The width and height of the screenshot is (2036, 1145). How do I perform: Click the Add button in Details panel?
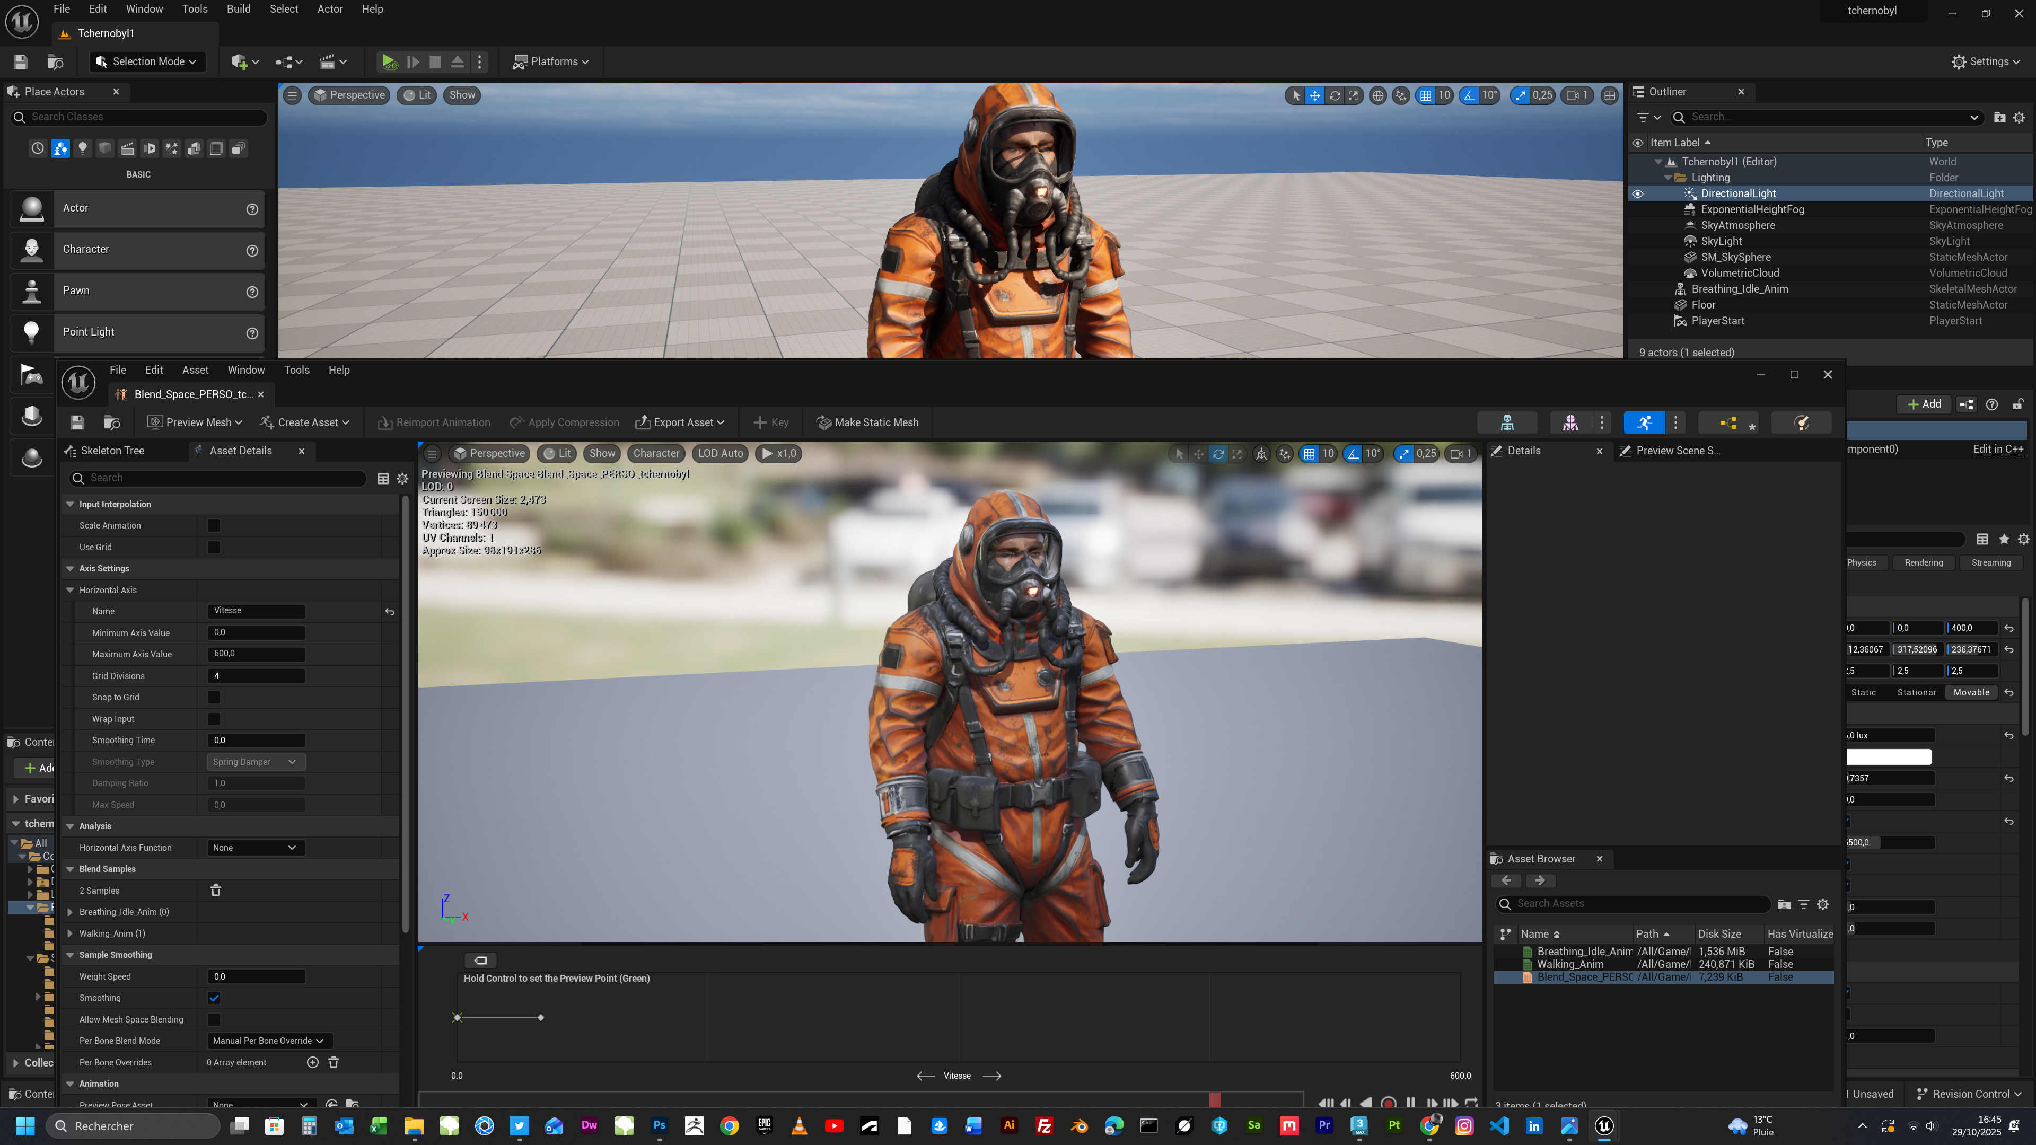(x=1924, y=404)
